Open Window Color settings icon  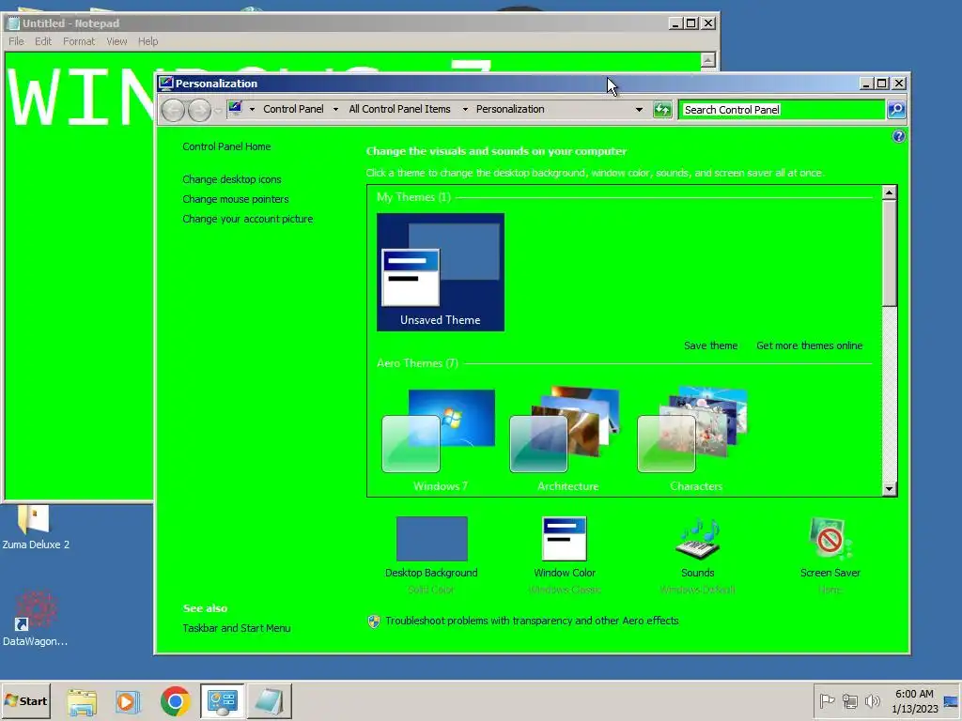tap(565, 539)
